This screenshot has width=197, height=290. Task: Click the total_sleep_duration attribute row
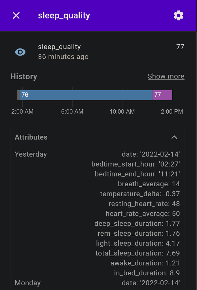[137, 253]
